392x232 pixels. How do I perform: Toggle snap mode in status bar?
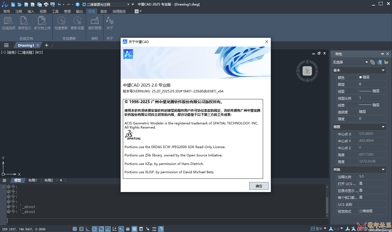coord(75,229)
